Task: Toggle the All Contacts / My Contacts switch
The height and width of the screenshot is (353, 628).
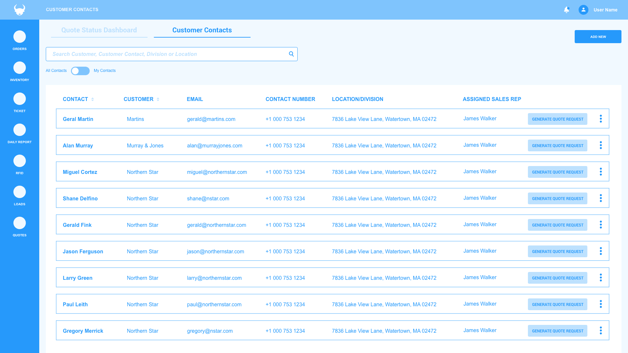Action: [x=80, y=71]
